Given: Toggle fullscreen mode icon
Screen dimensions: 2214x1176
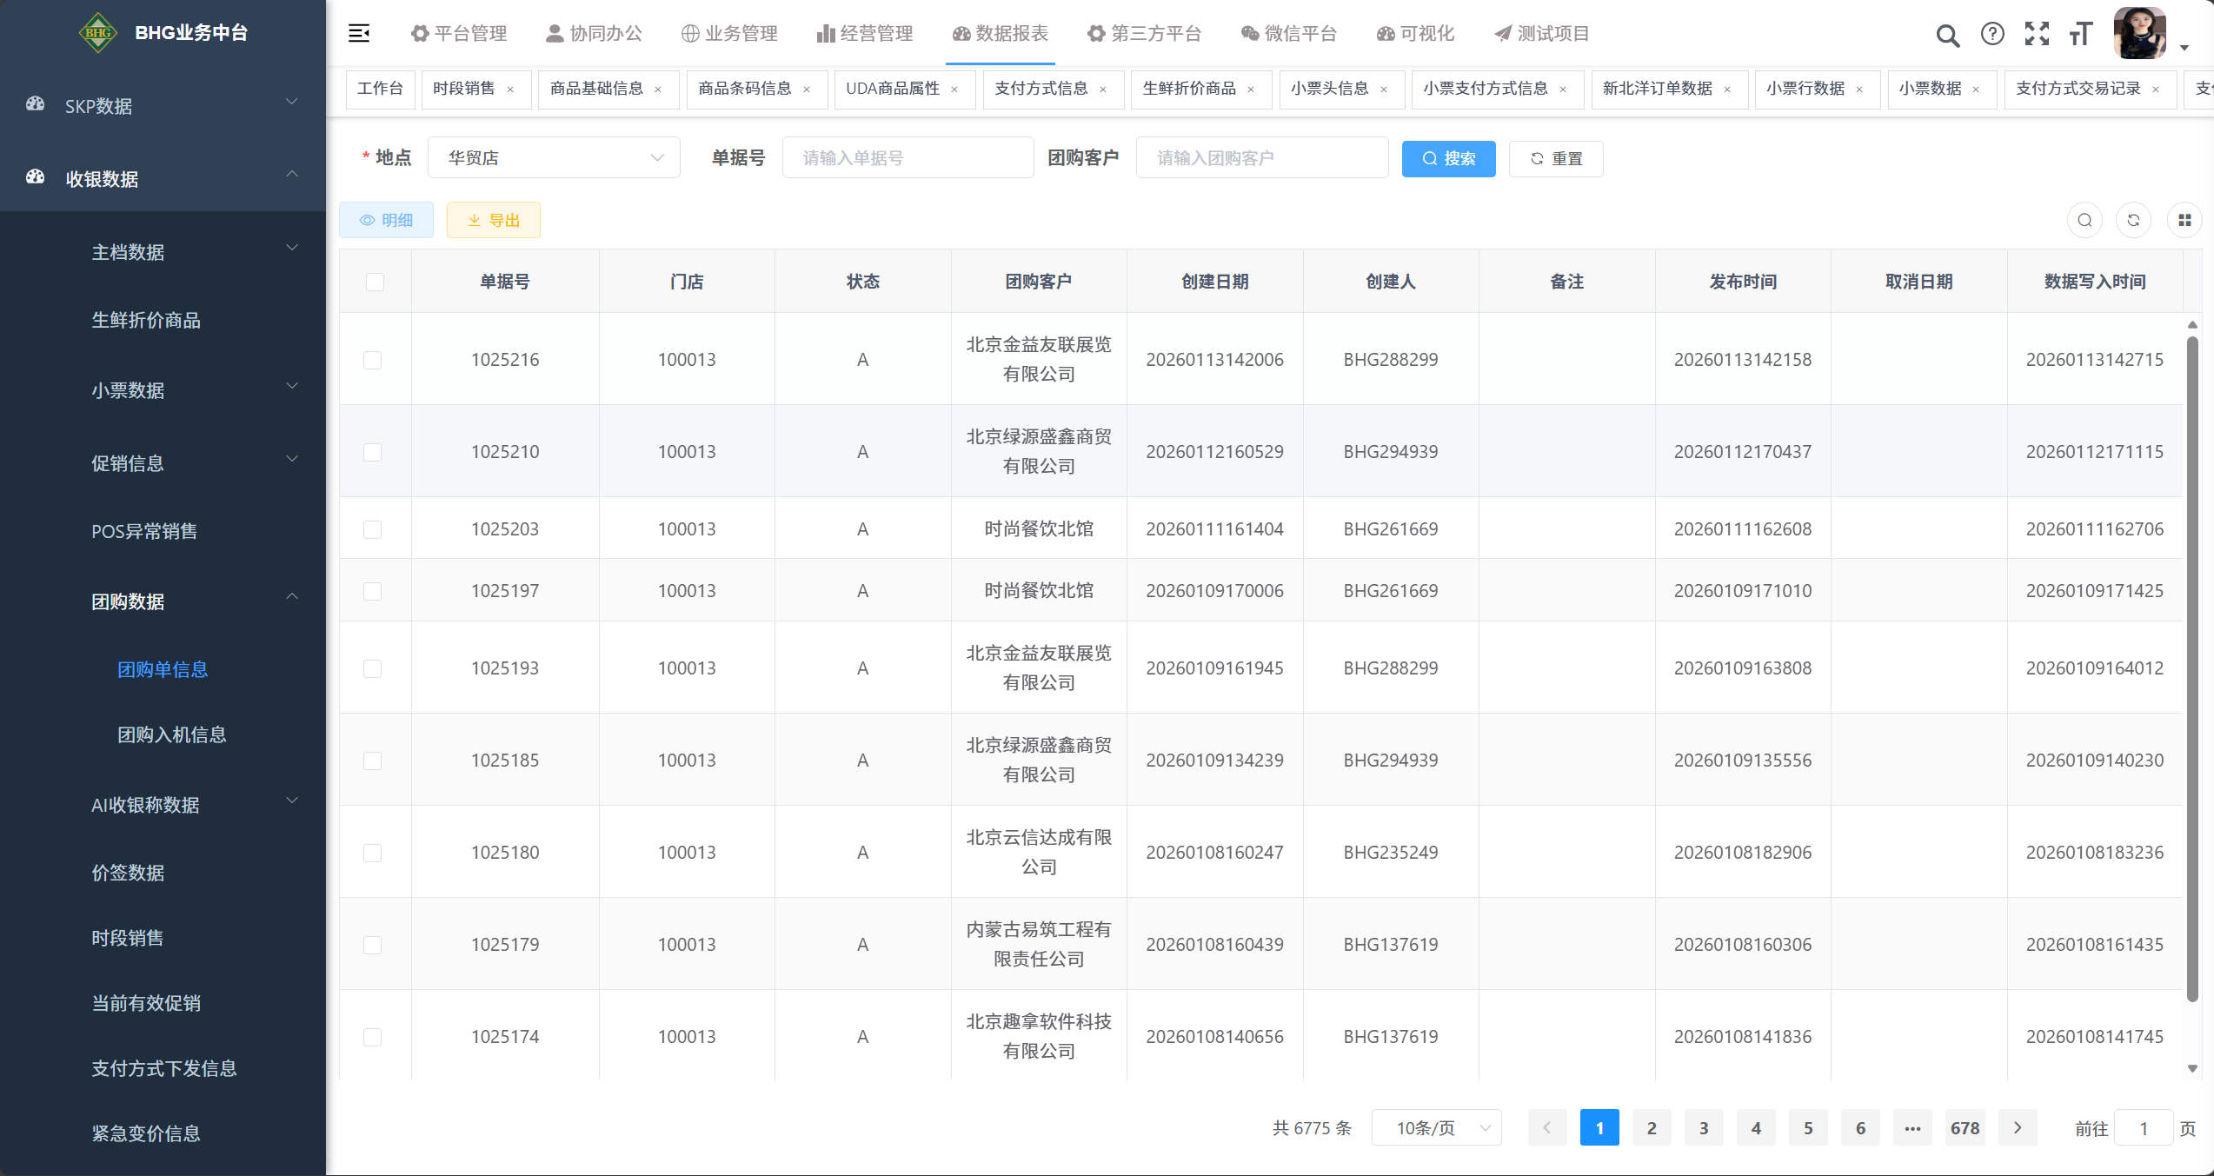Looking at the screenshot, I should [x=2037, y=34].
